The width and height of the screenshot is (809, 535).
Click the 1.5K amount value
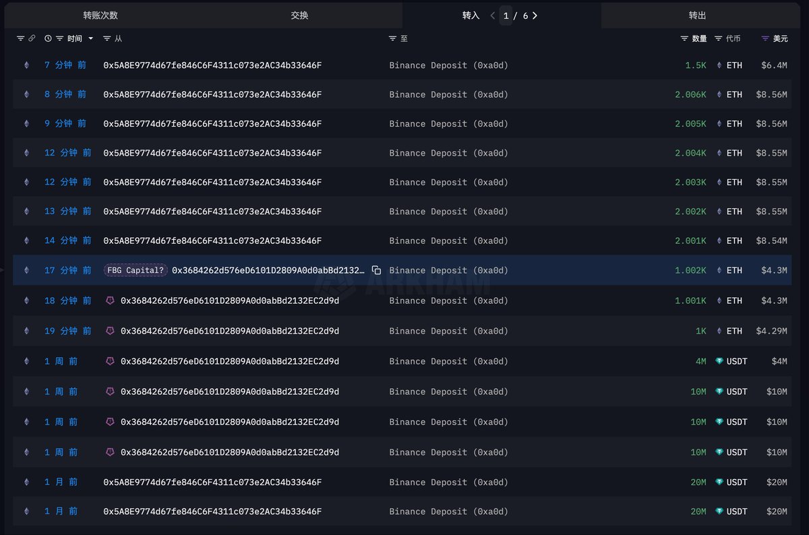click(x=696, y=65)
